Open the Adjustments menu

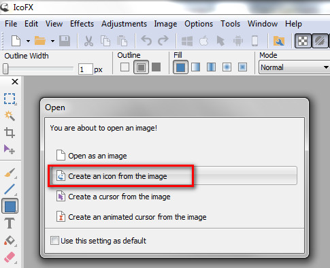(x=124, y=24)
